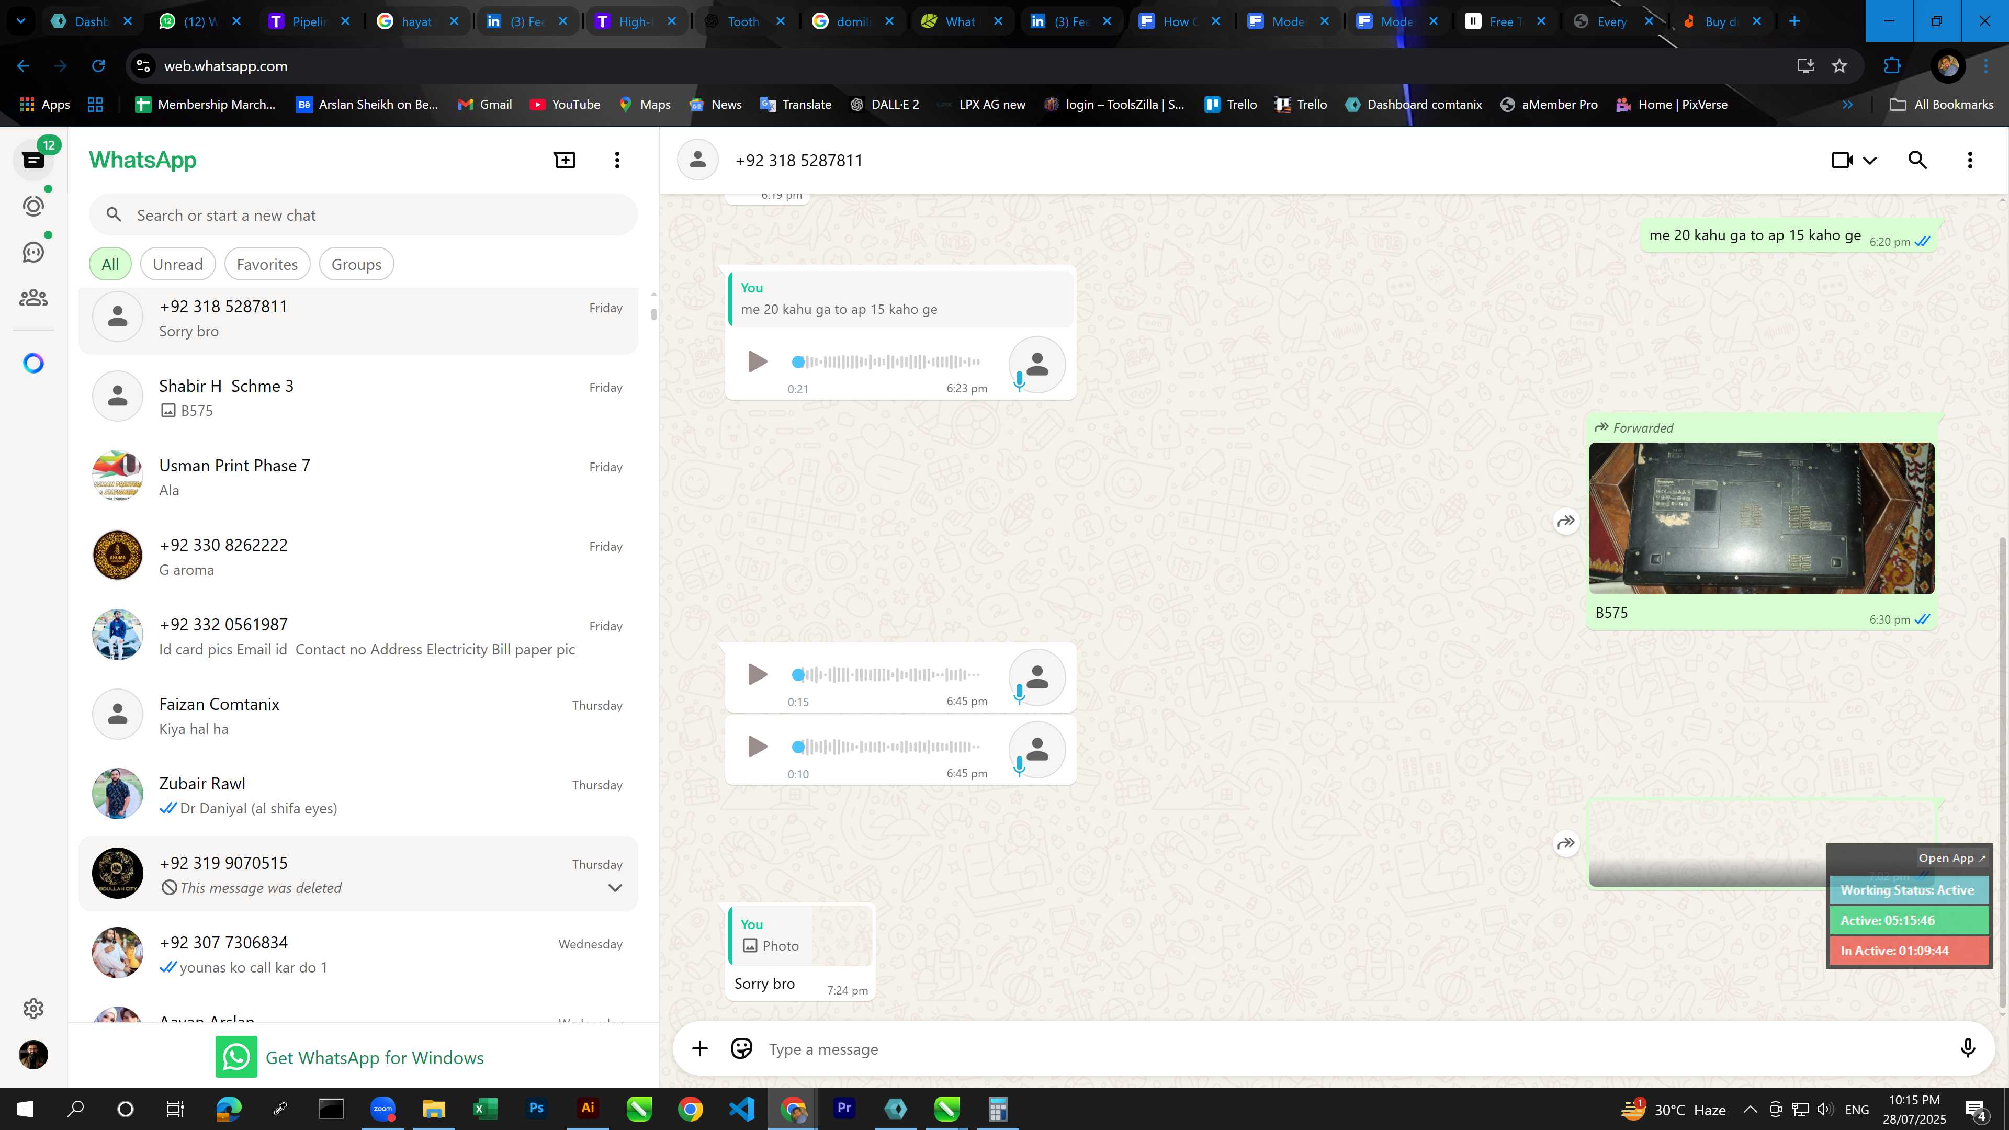
Task: Open profile photo at sidebar bottom
Action: (33, 1055)
